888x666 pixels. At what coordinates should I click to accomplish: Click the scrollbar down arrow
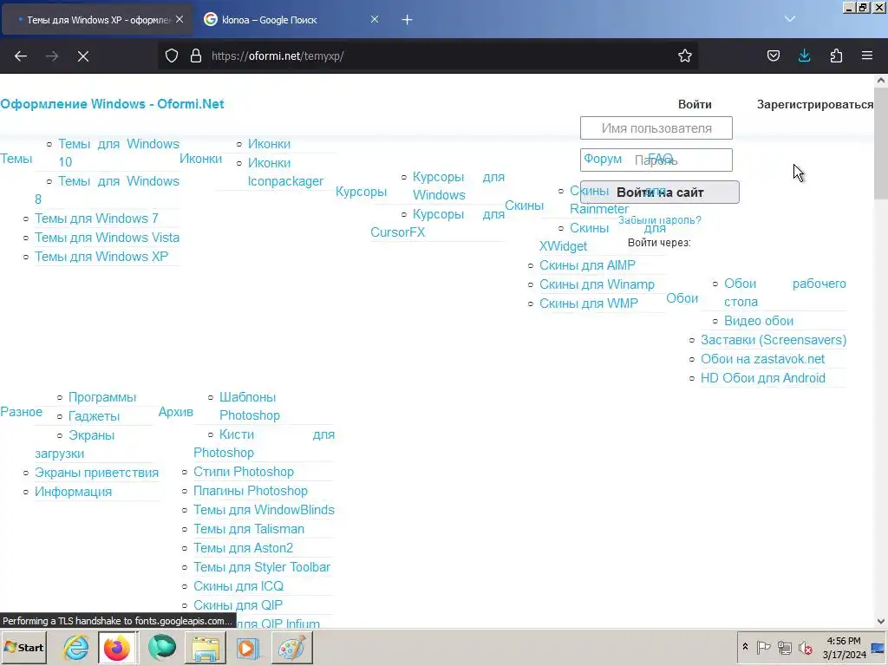[881, 621]
